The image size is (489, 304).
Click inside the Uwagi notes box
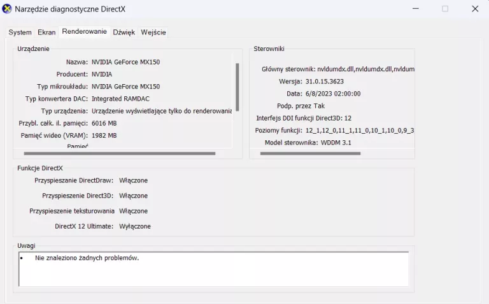[x=214, y=269]
